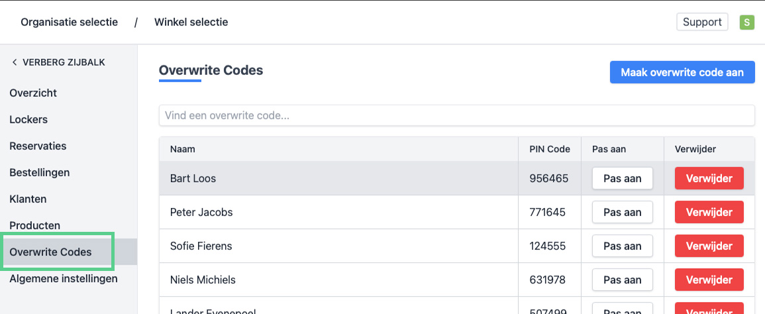Open the Support button
765x314 pixels.
tap(702, 22)
